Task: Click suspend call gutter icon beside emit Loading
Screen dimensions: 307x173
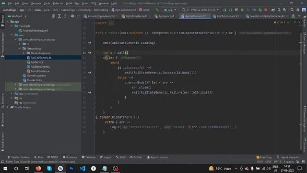Action: coord(90,43)
